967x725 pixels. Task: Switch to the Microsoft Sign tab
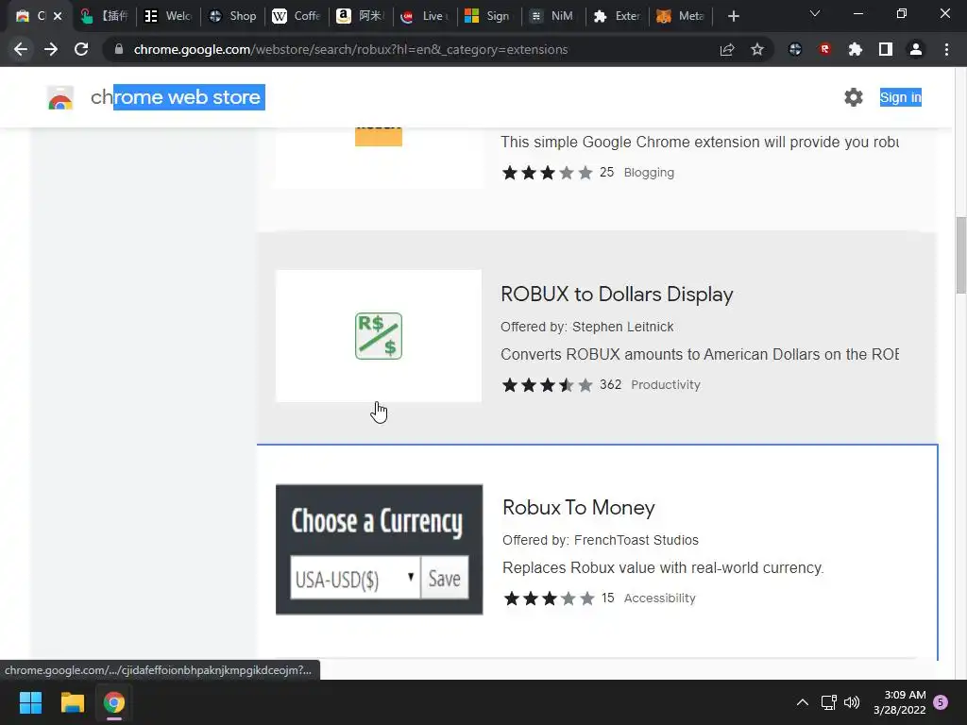pyautogui.click(x=488, y=16)
